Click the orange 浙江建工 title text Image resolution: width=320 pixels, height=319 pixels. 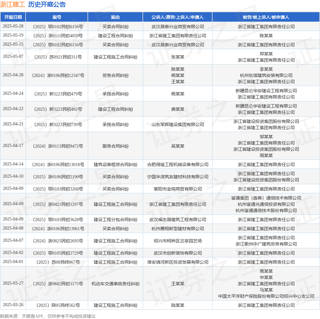[x=12, y=4]
